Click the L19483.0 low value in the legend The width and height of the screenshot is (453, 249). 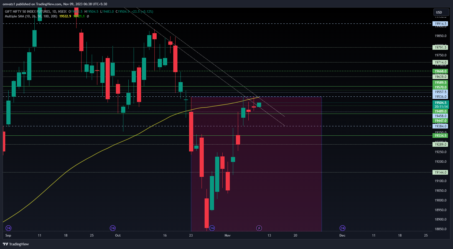click(x=107, y=12)
